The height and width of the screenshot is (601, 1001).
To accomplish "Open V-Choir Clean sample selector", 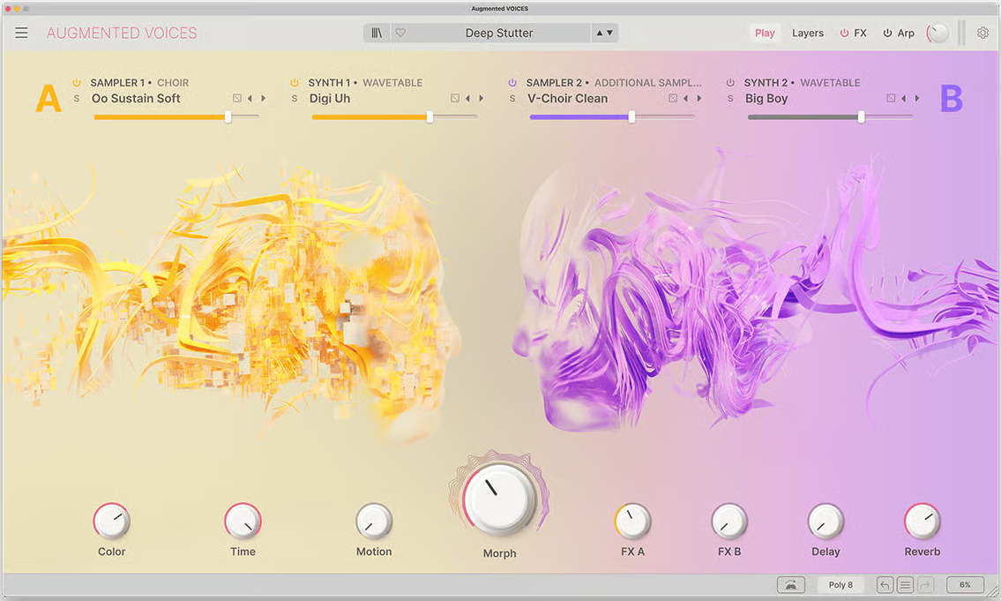I will [x=568, y=98].
